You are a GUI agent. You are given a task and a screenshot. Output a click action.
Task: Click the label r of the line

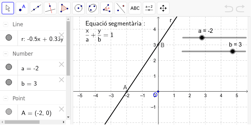point(171,20)
